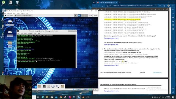Click Terminal vertical scrollbar
This screenshot has width=176, height=99.
tap(76, 51)
